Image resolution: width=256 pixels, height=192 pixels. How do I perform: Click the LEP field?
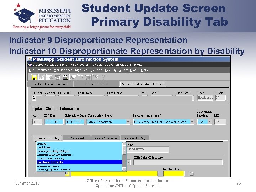[220, 122]
